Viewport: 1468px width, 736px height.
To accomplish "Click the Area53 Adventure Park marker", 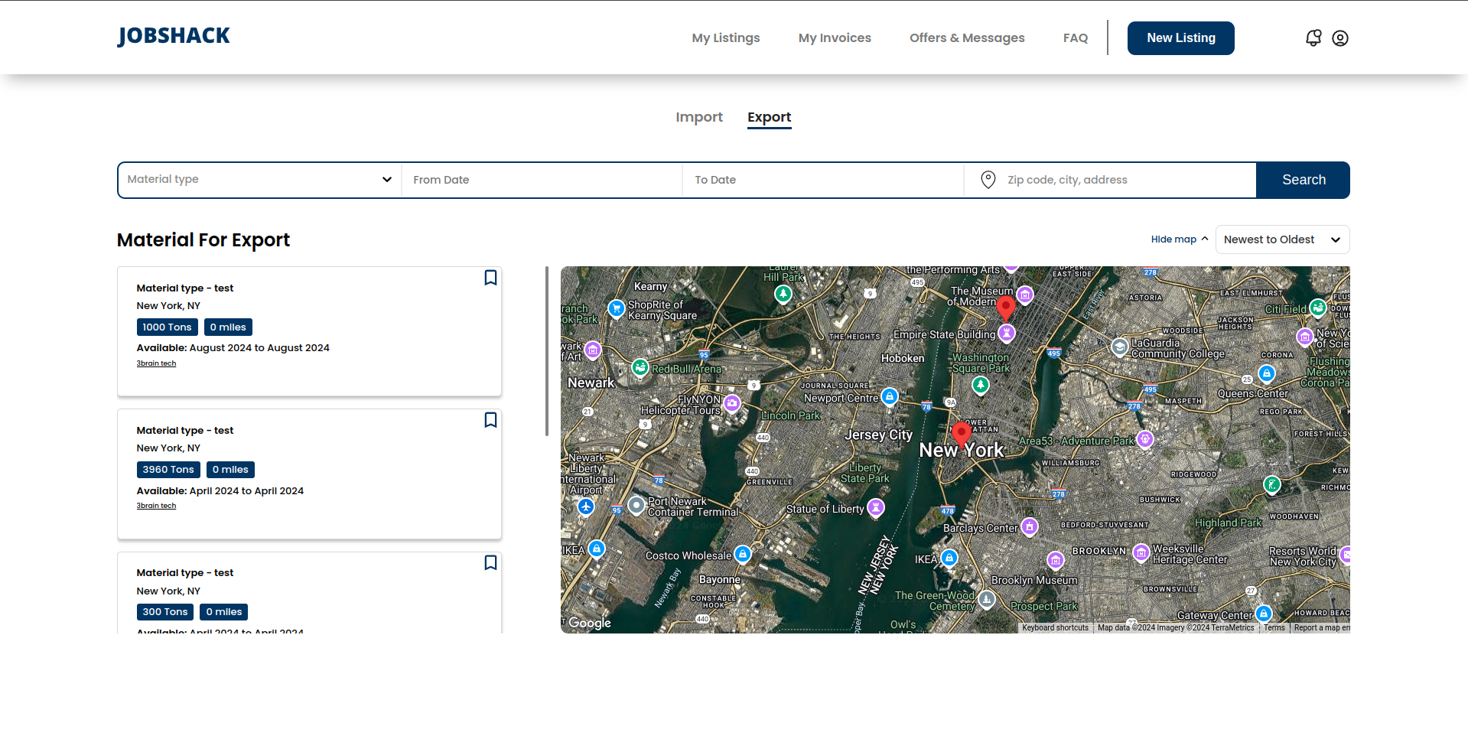I will 1145,439.
